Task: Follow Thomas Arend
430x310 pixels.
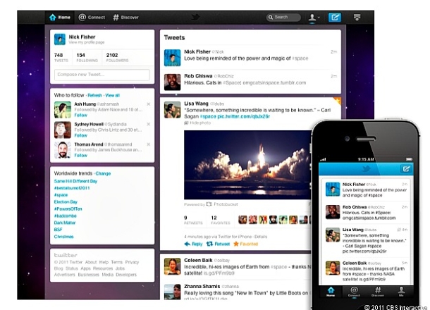Action: pyautogui.click(x=81, y=155)
